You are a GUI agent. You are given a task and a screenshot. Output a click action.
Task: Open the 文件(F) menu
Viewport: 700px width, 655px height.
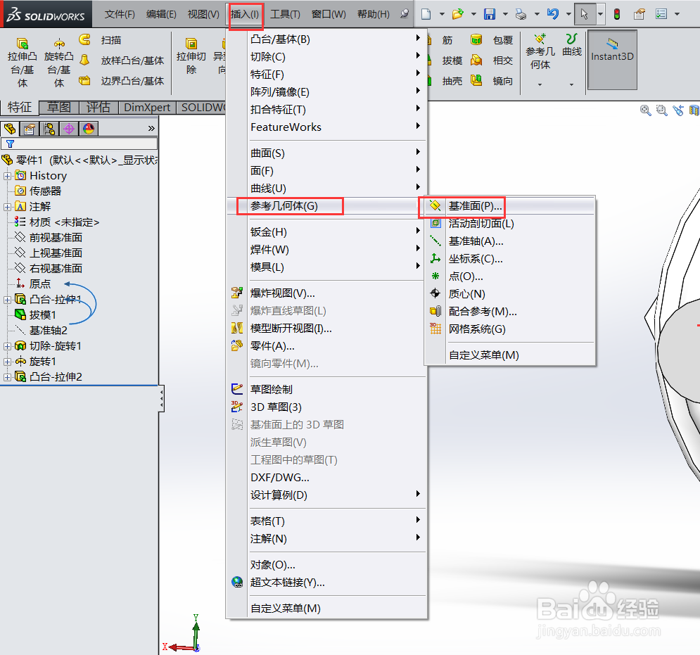coord(120,14)
